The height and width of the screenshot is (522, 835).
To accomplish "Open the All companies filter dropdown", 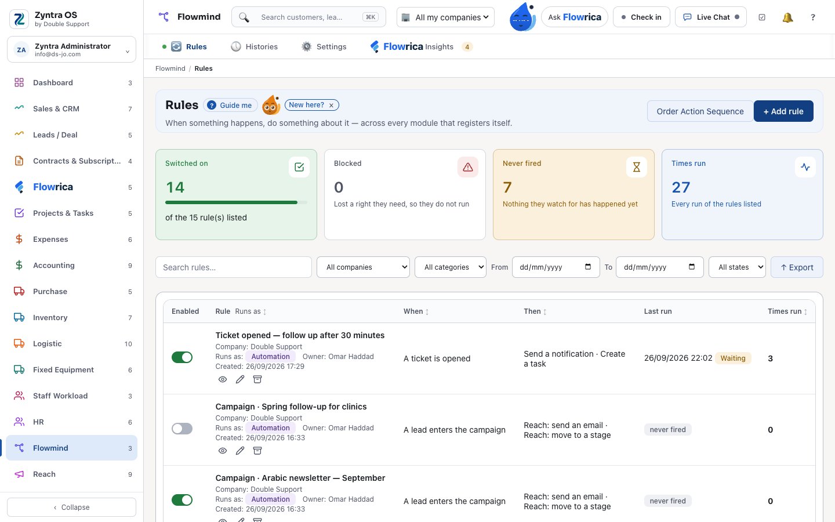I will (363, 267).
